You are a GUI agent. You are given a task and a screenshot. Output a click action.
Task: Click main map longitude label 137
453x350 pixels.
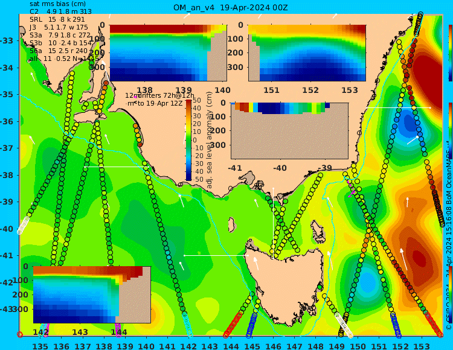pyautogui.click(x=83, y=346)
